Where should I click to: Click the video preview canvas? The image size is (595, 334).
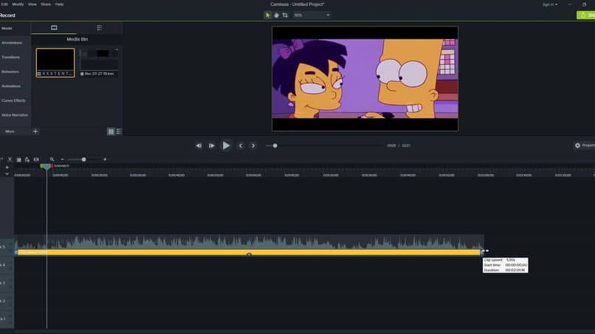point(365,78)
